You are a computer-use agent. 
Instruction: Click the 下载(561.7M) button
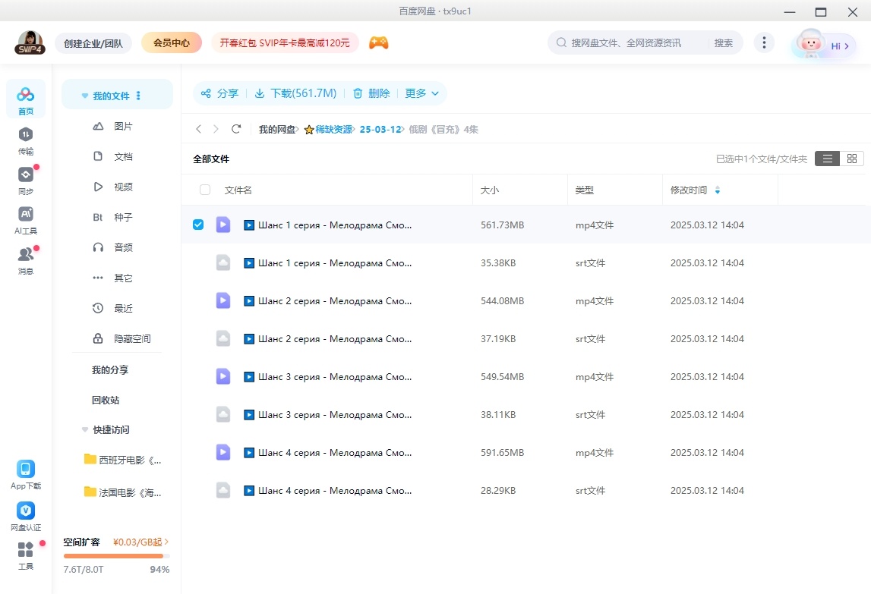pos(295,93)
